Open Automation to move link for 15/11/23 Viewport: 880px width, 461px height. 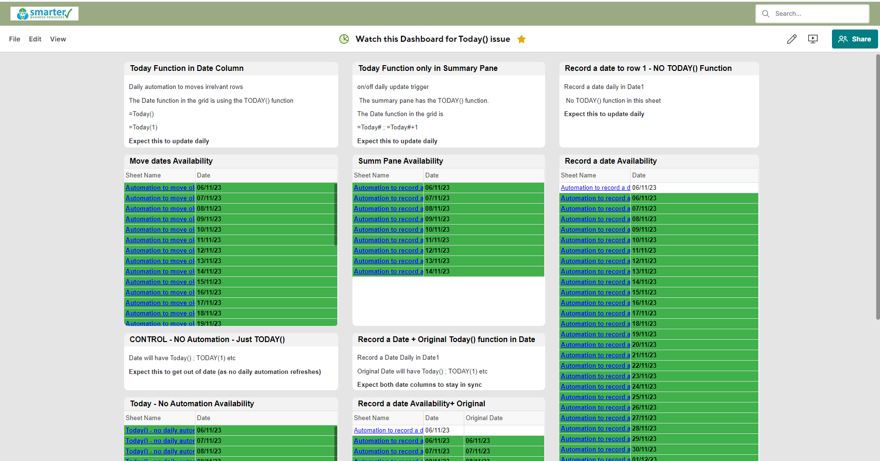click(x=160, y=282)
